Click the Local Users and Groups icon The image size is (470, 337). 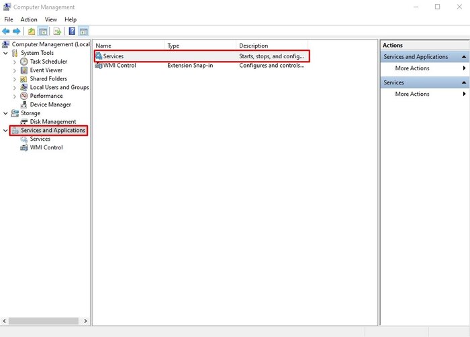coord(24,87)
